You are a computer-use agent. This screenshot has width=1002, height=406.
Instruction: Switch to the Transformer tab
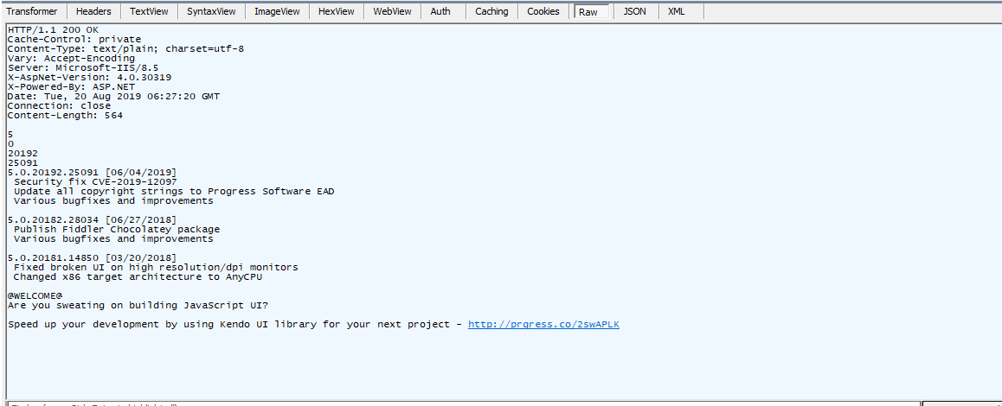pos(32,11)
